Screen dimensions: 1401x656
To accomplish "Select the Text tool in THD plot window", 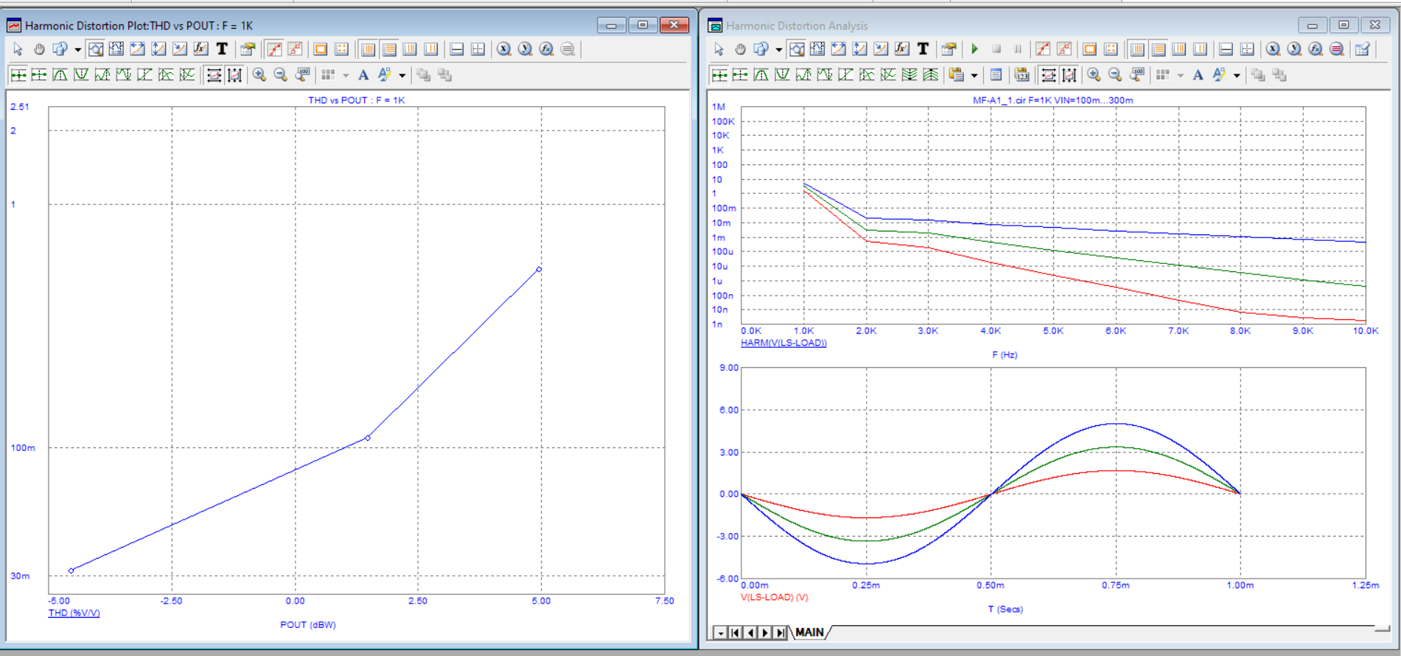I will tap(222, 49).
